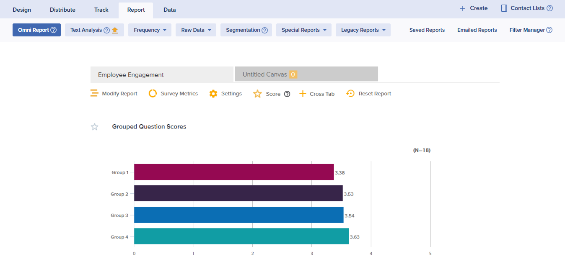The width and height of the screenshot is (565, 277).
Task: Click the Reset Report icon
Action: pyautogui.click(x=350, y=93)
